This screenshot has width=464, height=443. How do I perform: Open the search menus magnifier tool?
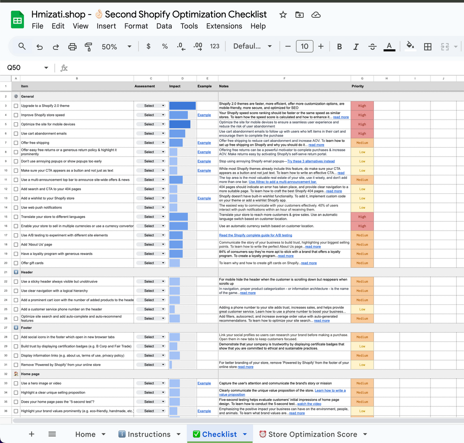click(x=22, y=47)
